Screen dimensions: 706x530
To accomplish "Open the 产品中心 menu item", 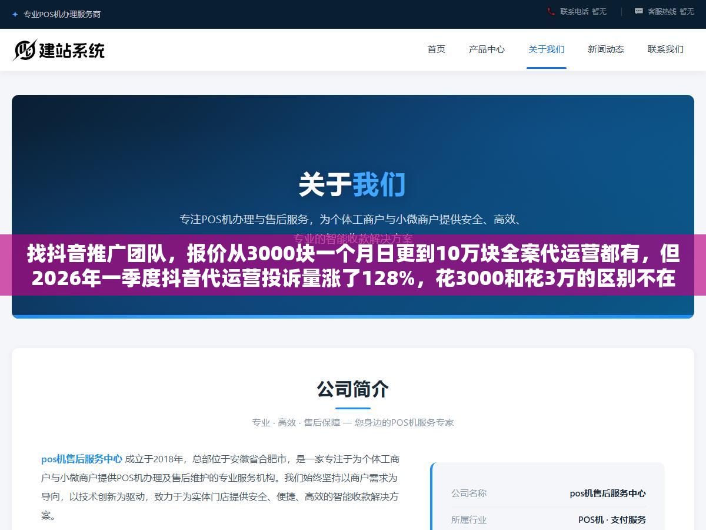I will click(x=487, y=49).
